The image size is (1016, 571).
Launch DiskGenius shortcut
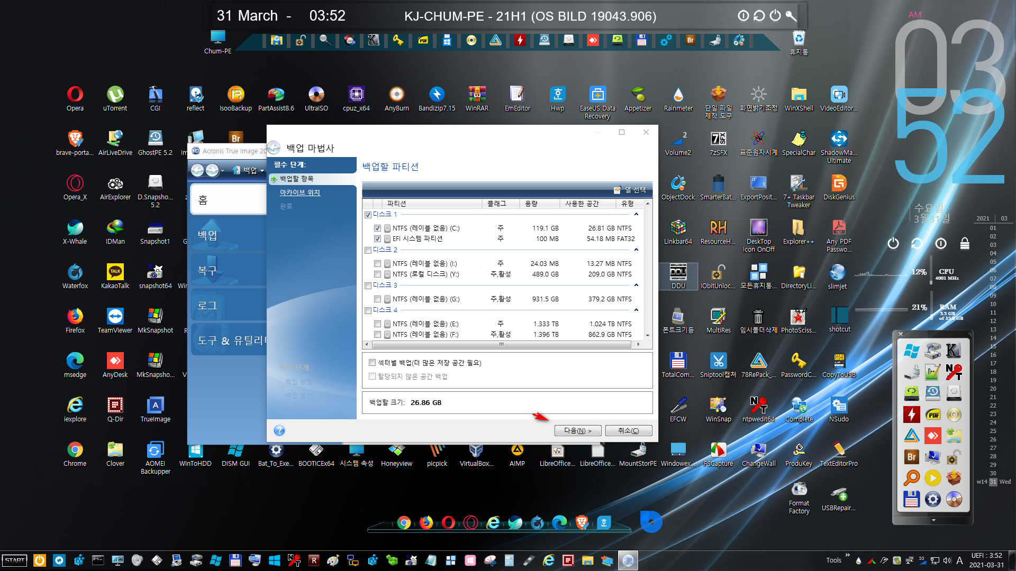click(839, 188)
